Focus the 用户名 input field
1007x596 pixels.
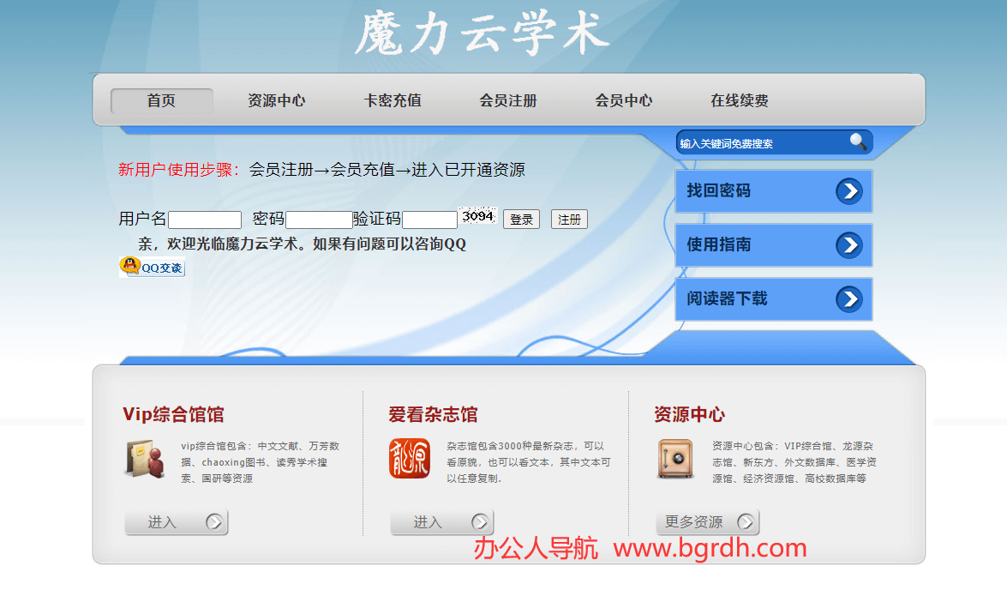point(205,220)
